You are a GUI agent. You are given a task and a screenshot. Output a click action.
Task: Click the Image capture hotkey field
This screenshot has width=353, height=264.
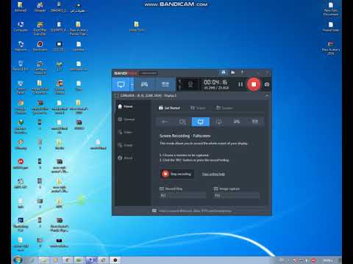click(237, 195)
